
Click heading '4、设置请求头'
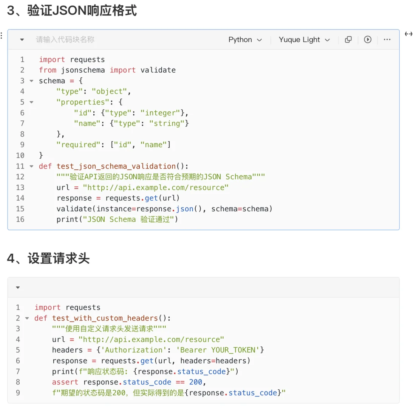(x=48, y=258)
